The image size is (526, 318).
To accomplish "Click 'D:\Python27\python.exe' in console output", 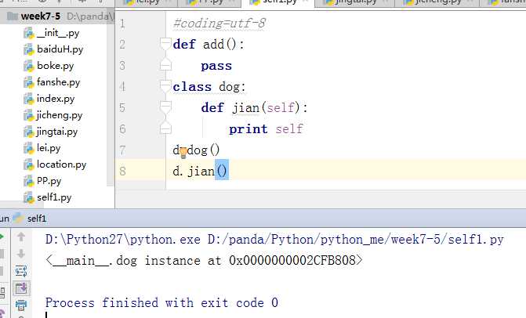I will 123,240.
